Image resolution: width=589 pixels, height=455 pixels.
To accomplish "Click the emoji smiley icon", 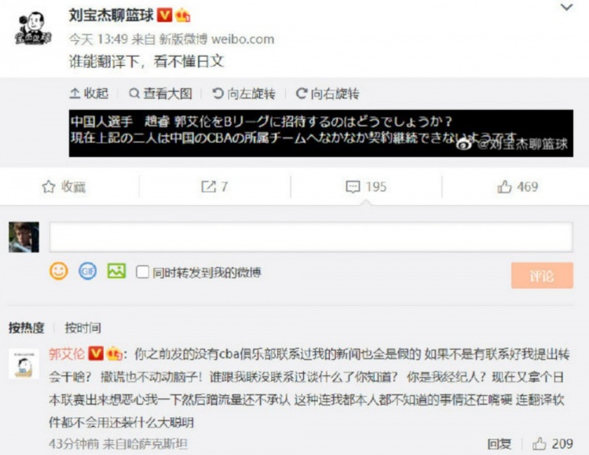I will (59, 271).
